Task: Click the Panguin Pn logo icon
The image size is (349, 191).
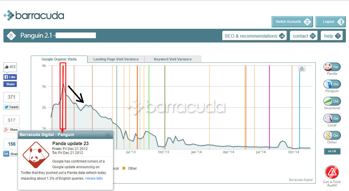Action: tap(11, 36)
